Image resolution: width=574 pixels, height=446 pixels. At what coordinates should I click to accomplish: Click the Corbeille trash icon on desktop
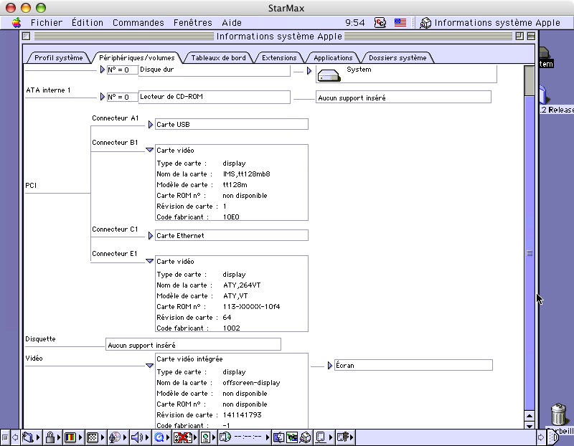[x=559, y=414]
